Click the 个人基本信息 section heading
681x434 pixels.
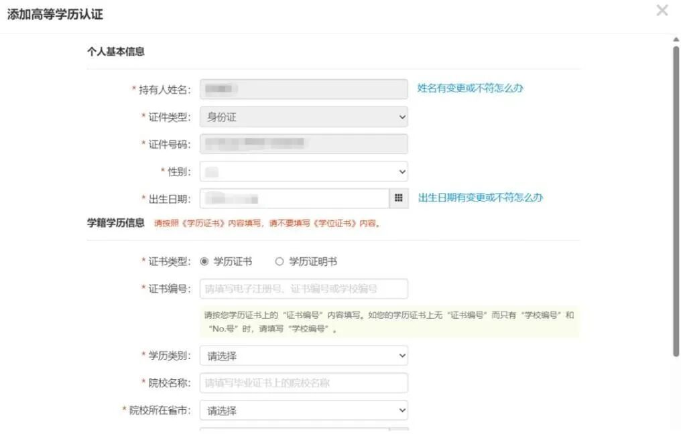(x=115, y=52)
